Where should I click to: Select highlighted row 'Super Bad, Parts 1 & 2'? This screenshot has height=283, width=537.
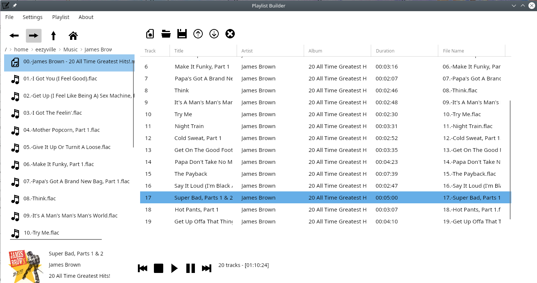pyautogui.click(x=326, y=198)
